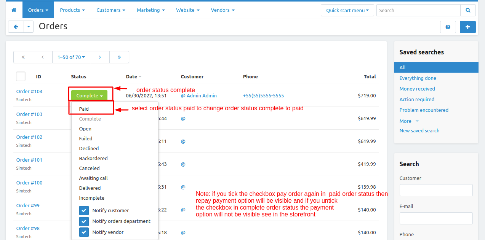This screenshot has height=240, width=485.
Task: Go to the first page of orders
Action: tap(23, 57)
